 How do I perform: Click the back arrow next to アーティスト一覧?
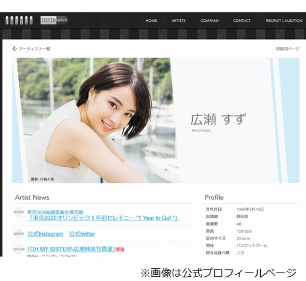coord(15,48)
